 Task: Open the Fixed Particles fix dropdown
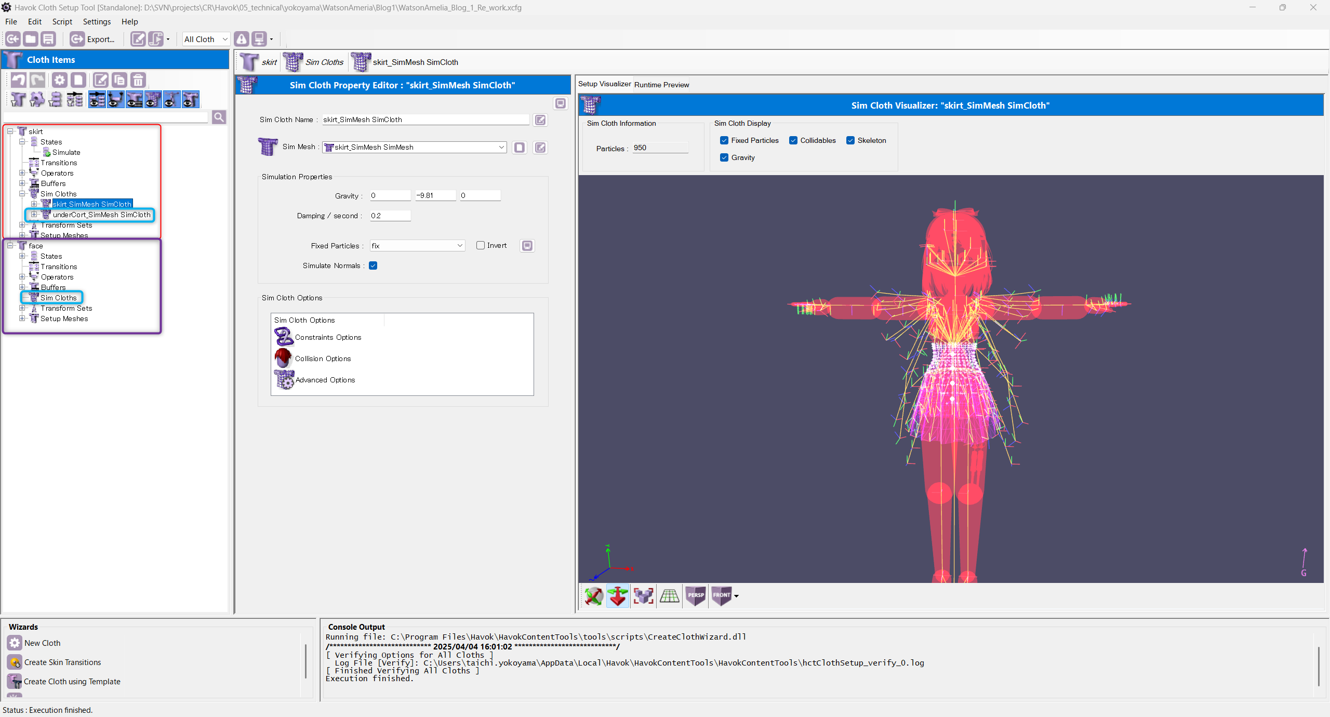pos(417,245)
